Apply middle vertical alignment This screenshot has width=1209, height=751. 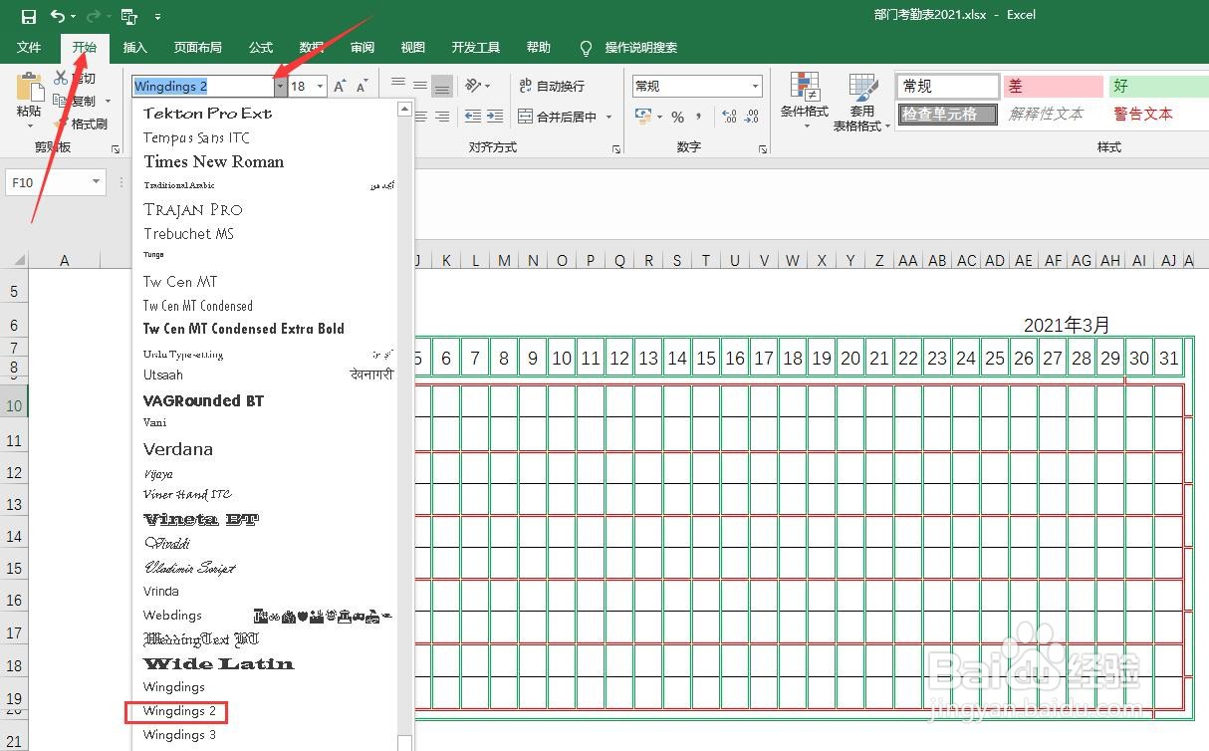click(x=420, y=85)
